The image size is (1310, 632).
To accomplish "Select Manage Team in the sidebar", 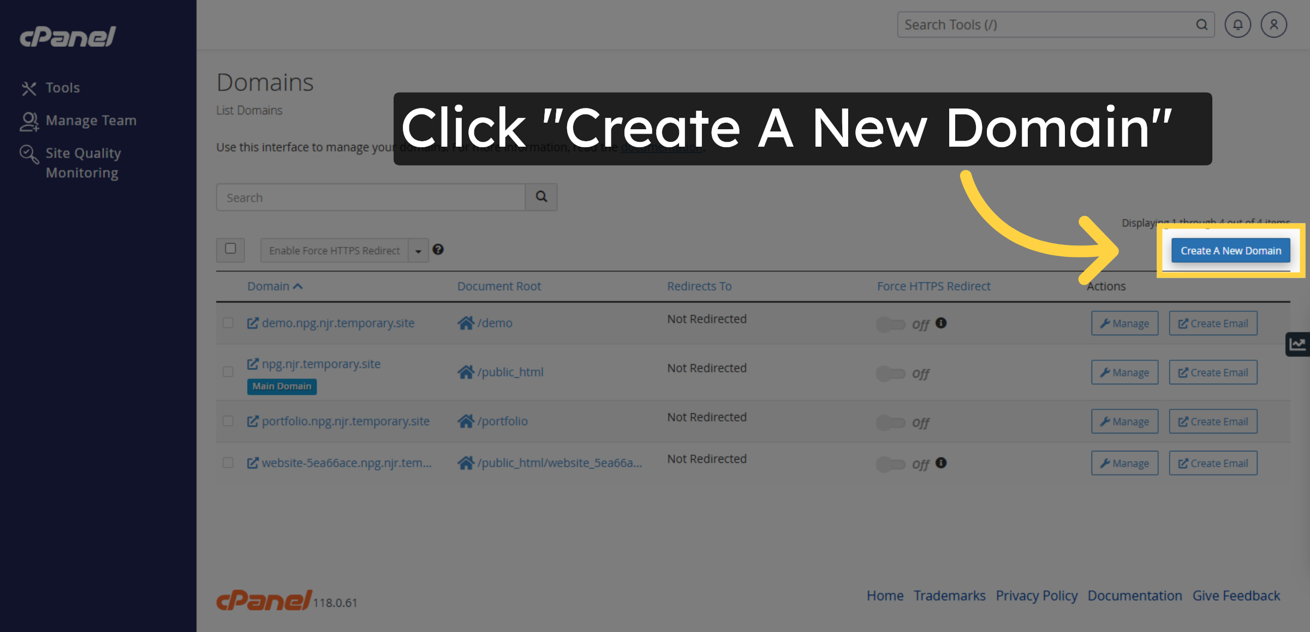I will [91, 120].
